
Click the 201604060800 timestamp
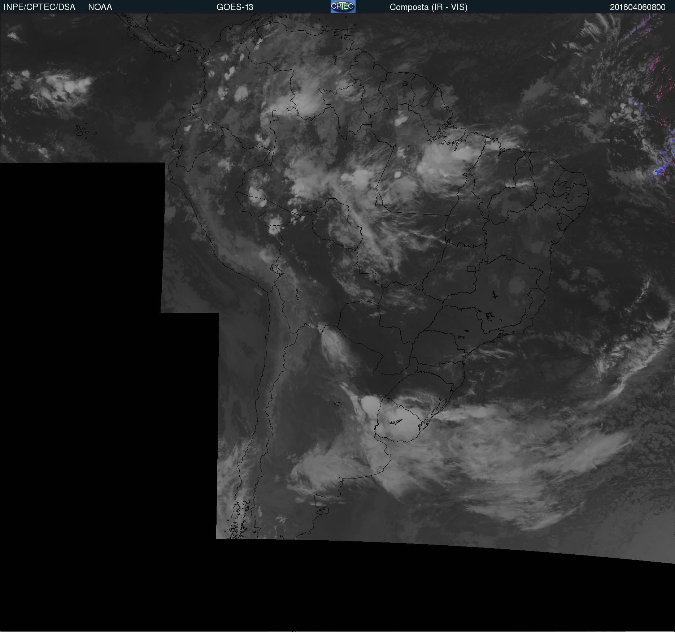(637, 7)
